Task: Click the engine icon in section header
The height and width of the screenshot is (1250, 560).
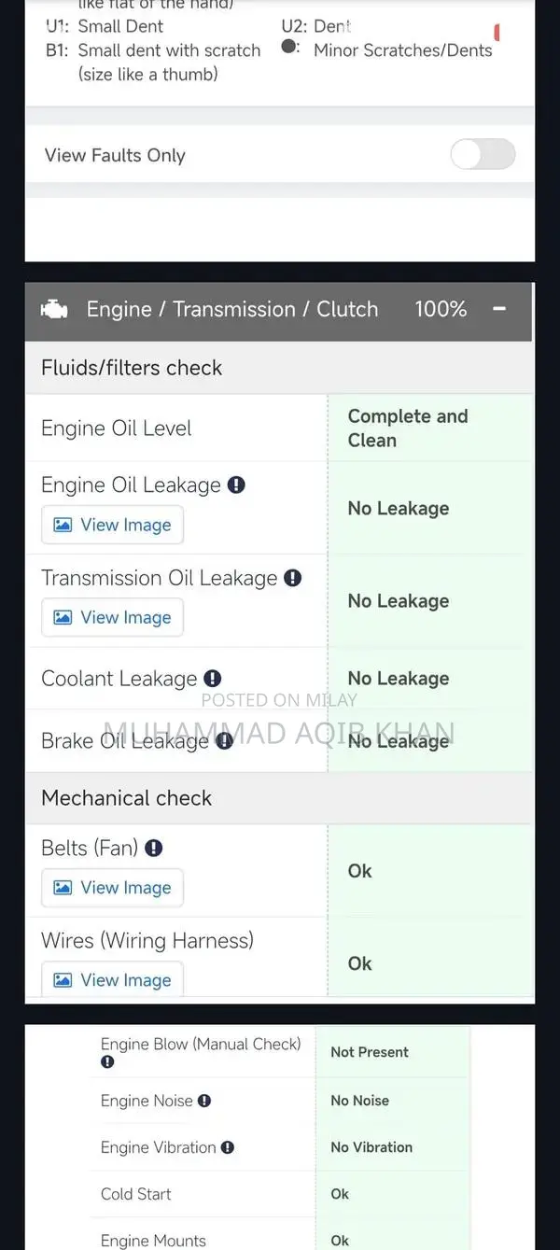Action: 54,310
